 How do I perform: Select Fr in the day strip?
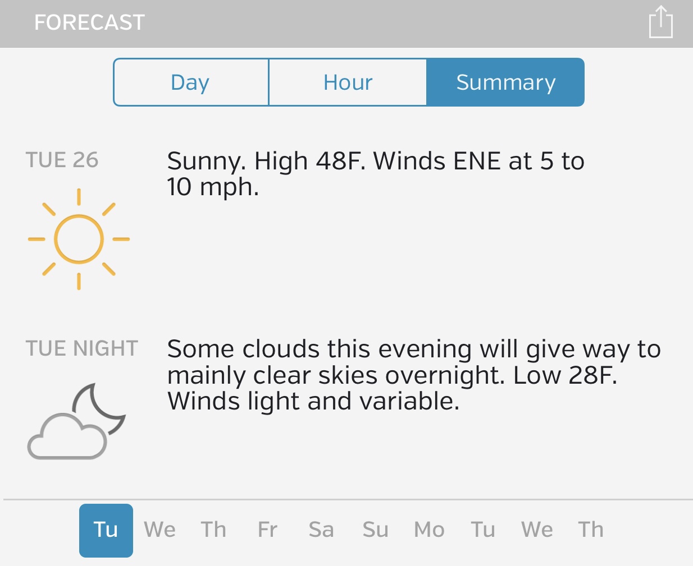click(x=267, y=530)
